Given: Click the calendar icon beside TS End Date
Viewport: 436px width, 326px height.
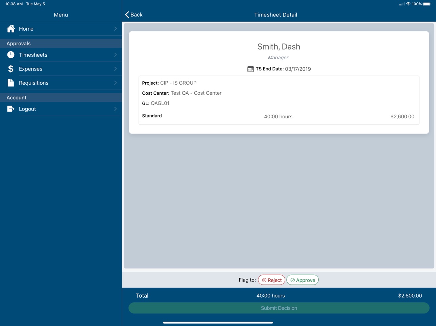Looking at the screenshot, I should [250, 69].
